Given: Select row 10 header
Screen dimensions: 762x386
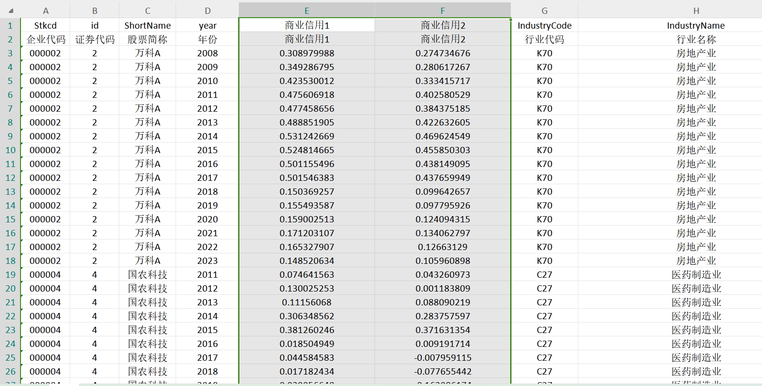Looking at the screenshot, I should click(10, 150).
